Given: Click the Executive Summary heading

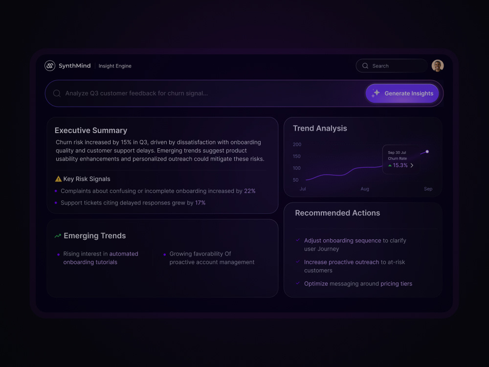Looking at the screenshot, I should click(91, 131).
